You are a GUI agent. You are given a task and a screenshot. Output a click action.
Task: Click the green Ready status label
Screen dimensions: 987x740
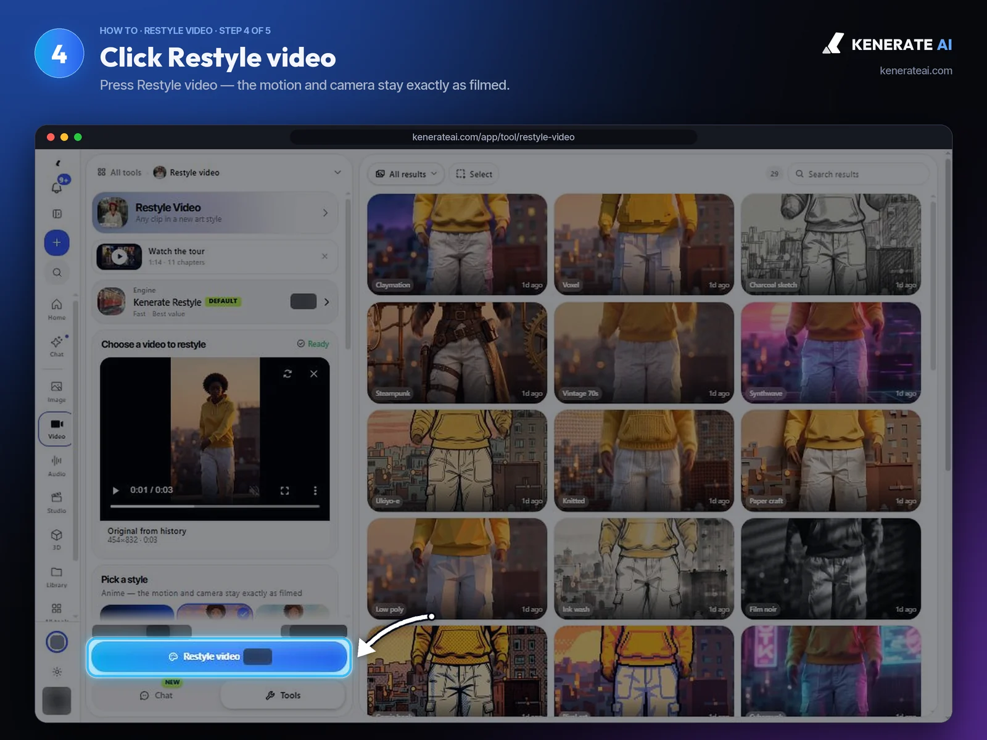pyautogui.click(x=313, y=344)
